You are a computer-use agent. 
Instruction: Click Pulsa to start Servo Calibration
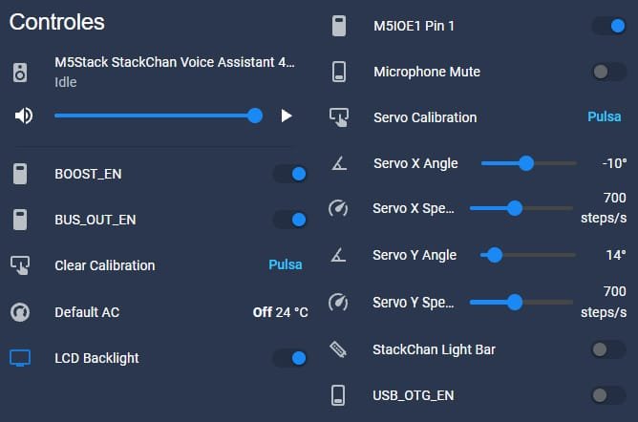(605, 117)
